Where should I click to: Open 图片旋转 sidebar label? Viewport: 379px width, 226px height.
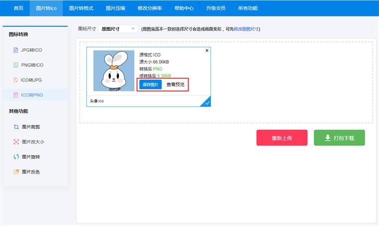coord(31,157)
